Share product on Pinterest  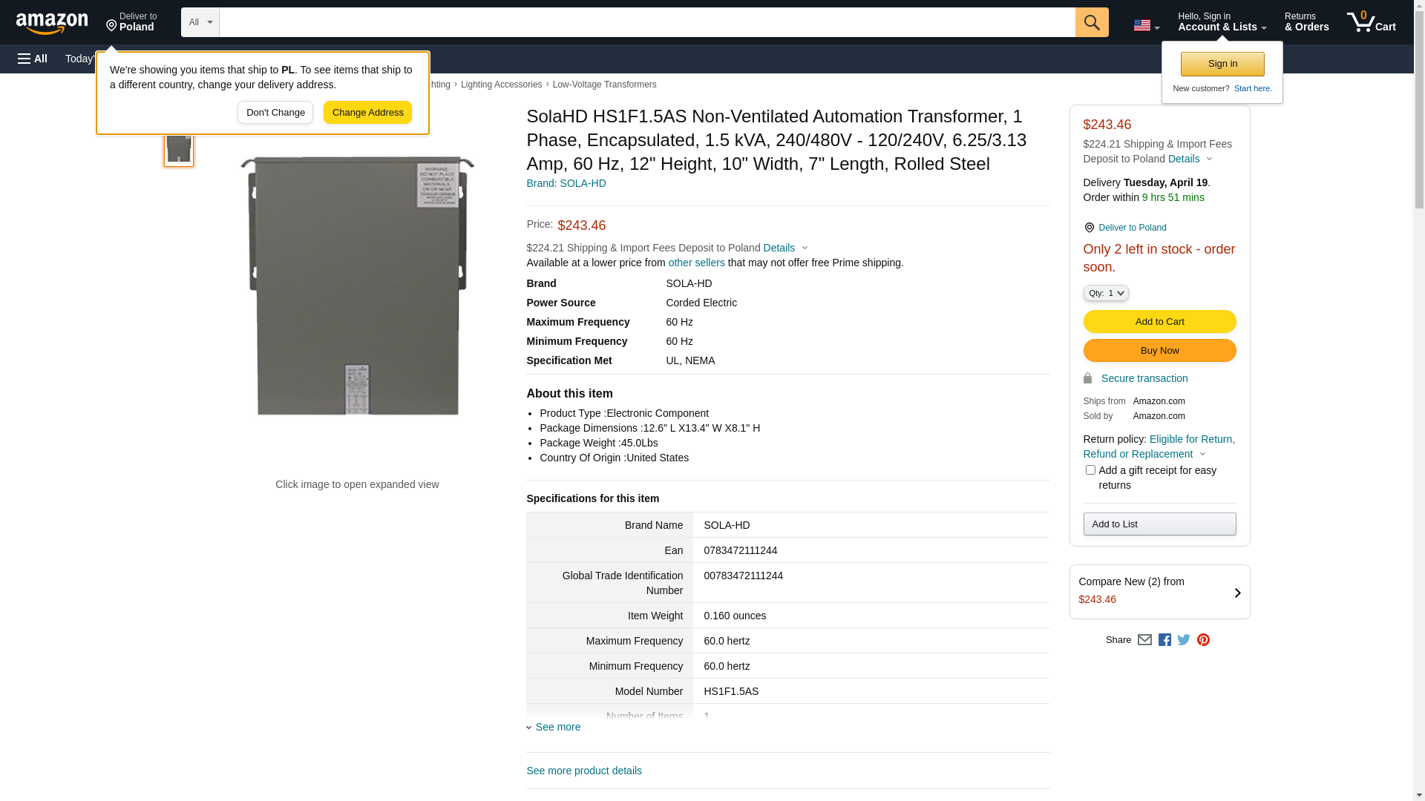[1203, 640]
